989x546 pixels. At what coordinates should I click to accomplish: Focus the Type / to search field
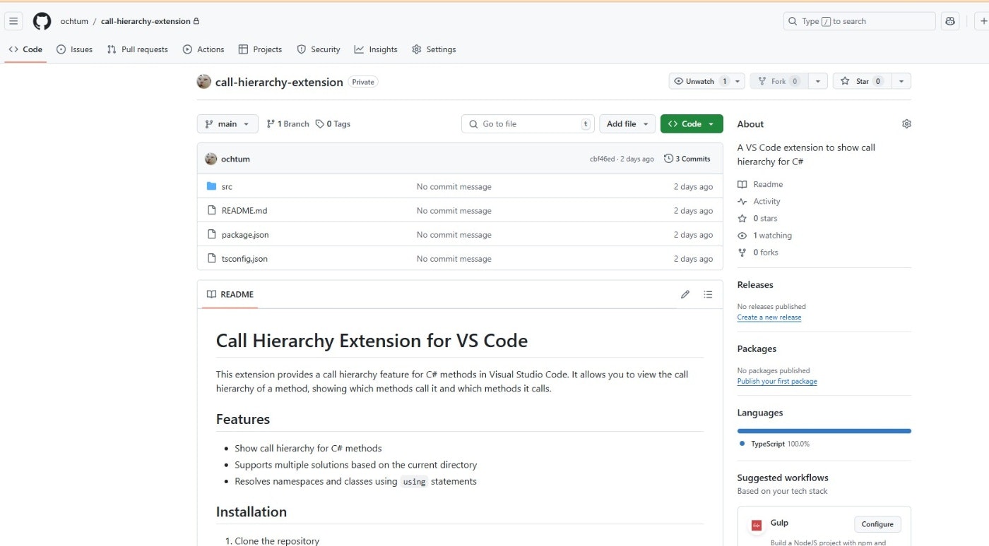click(x=859, y=21)
